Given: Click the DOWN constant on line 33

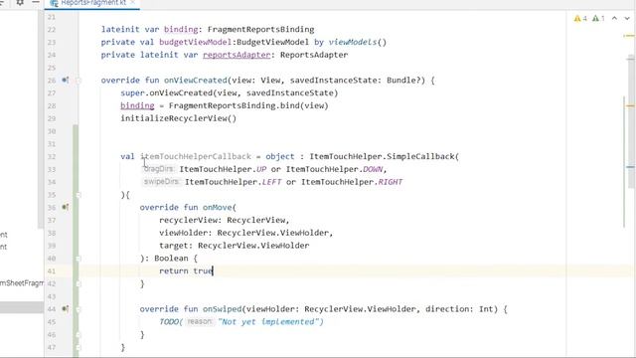Looking at the screenshot, I should click(373, 169).
